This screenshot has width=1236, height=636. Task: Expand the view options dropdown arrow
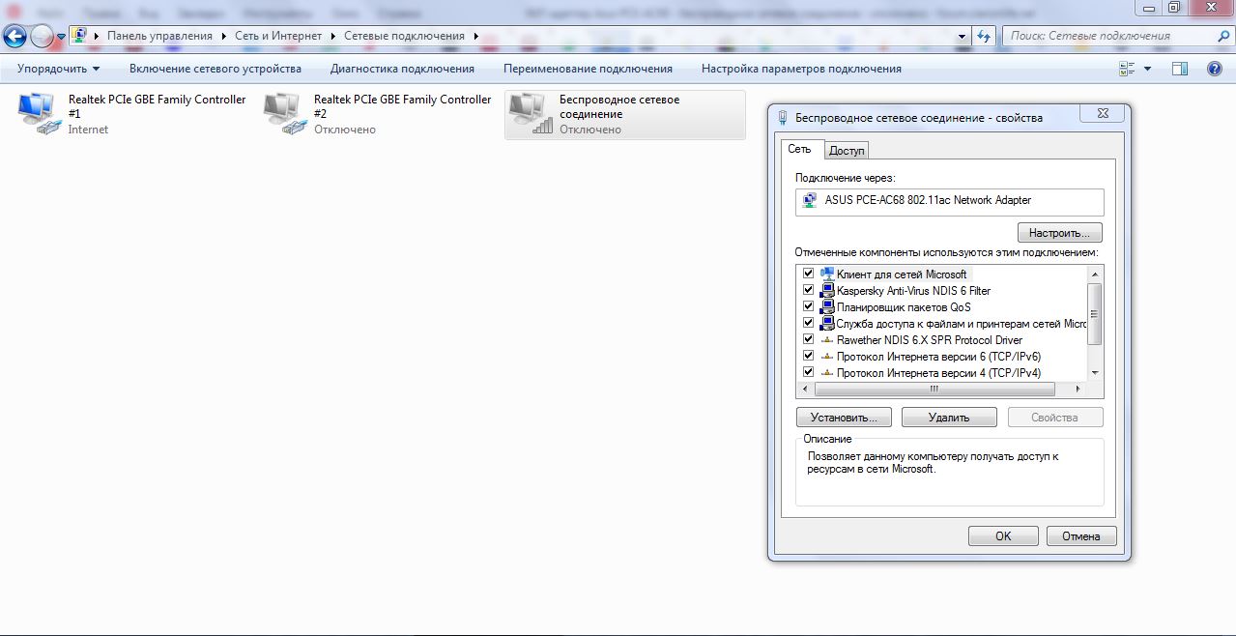pos(1148,69)
